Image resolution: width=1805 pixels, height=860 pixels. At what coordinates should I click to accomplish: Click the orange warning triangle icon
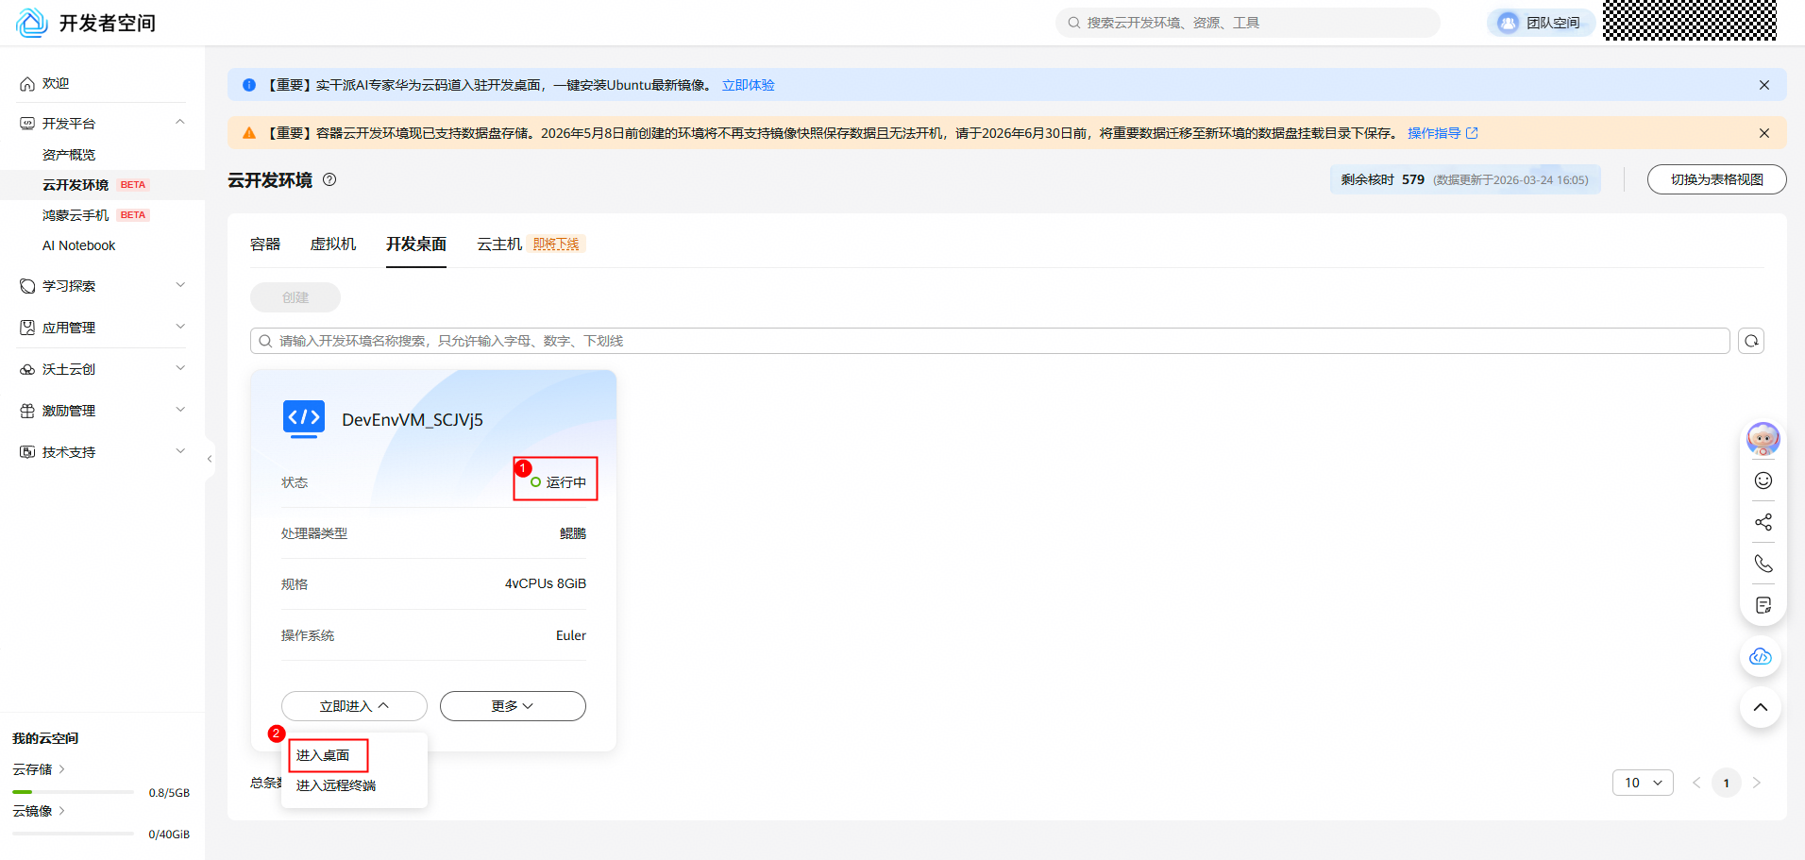tap(249, 133)
